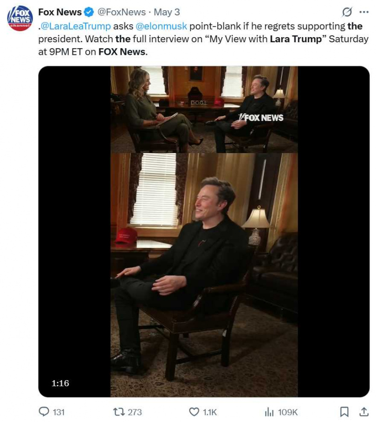Open the Grok explain-post icon

346,12
